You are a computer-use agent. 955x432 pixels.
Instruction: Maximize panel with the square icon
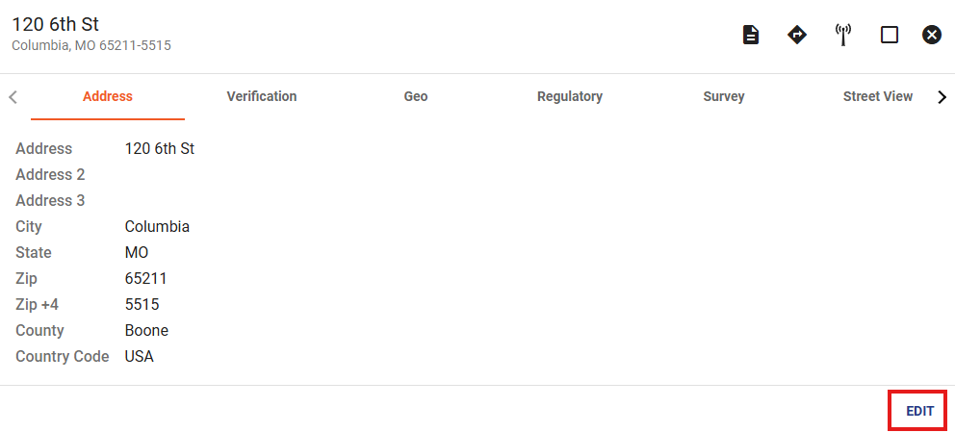[x=890, y=35]
